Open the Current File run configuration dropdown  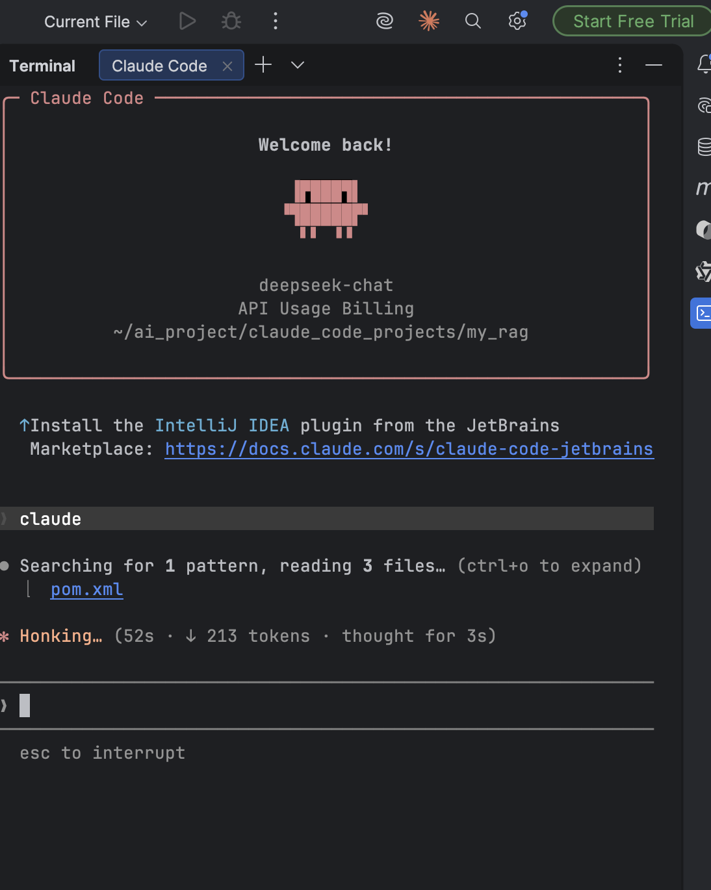pos(96,21)
